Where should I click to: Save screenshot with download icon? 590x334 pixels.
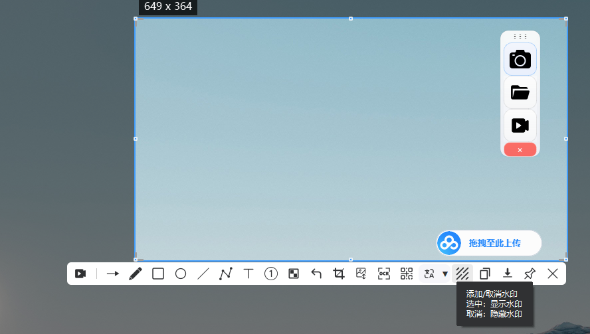508,273
